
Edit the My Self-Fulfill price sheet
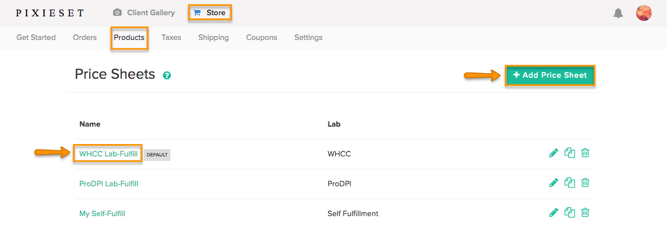553,212
